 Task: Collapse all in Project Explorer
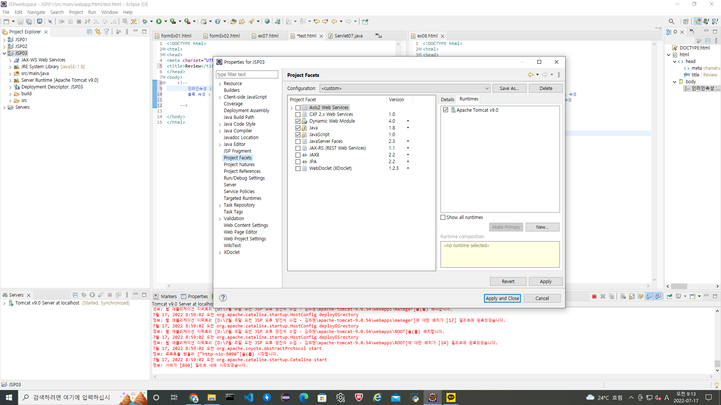coord(89,32)
